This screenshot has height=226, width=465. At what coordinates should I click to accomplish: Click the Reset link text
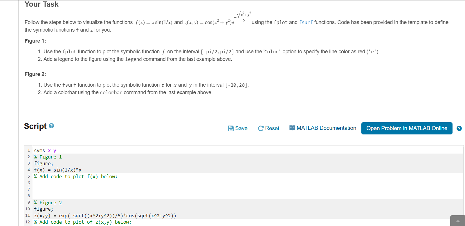(x=272, y=128)
